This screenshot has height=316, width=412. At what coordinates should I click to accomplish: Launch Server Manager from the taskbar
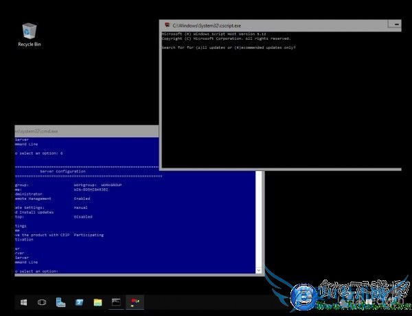pyautogui.click(x=60, y=302)
